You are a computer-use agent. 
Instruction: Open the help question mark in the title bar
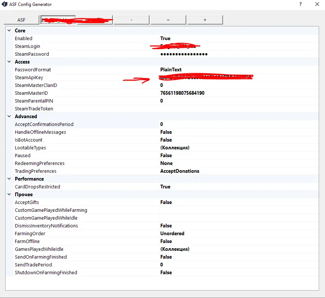click(301, 4)
